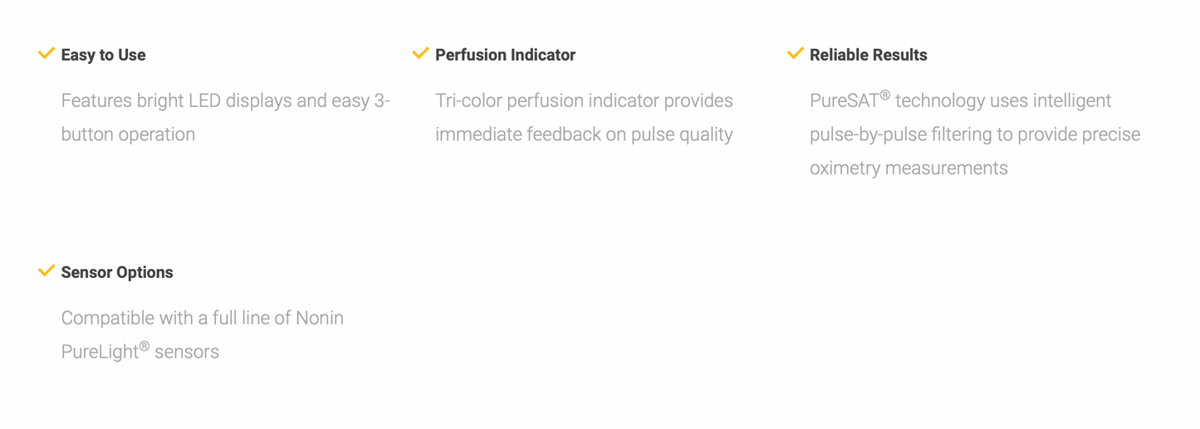The width and height of the screenshot is (1200, 429).
Task: Click the checkmark beside Reliable Results
Action: pyautogui.click(x=795, y=54)
